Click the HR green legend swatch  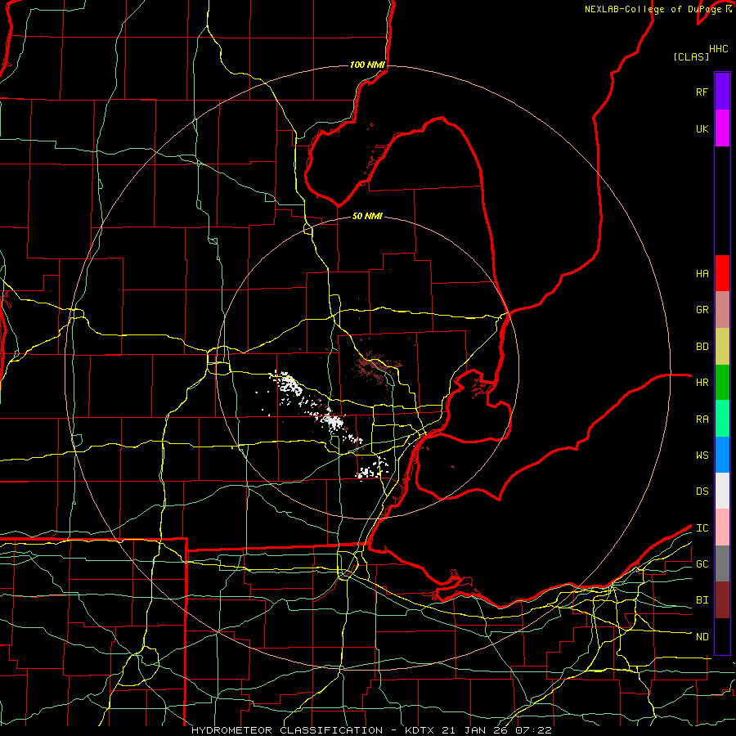coord(722,383)
